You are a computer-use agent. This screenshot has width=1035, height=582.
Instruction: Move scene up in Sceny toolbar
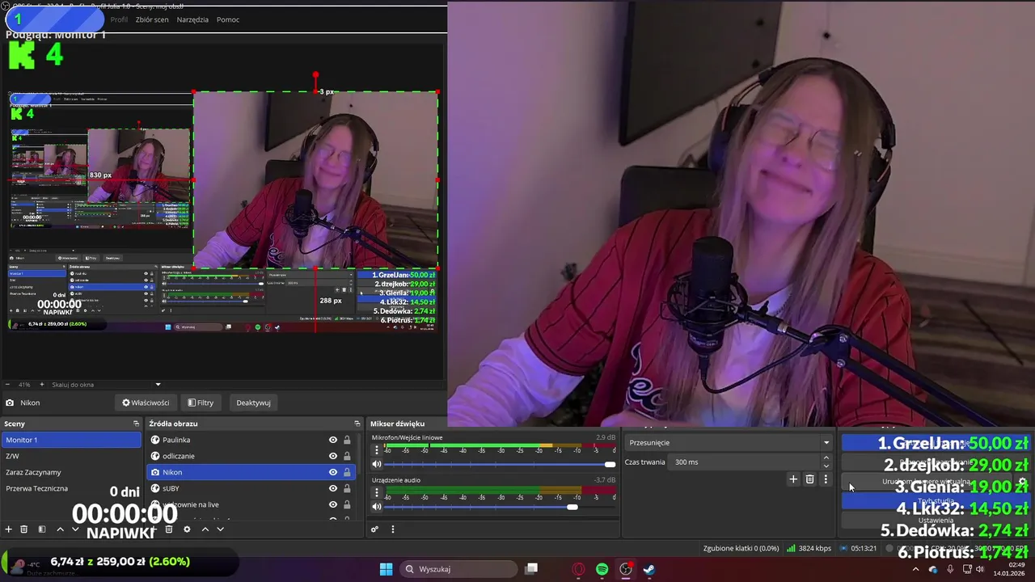click(x=60, y=529)
